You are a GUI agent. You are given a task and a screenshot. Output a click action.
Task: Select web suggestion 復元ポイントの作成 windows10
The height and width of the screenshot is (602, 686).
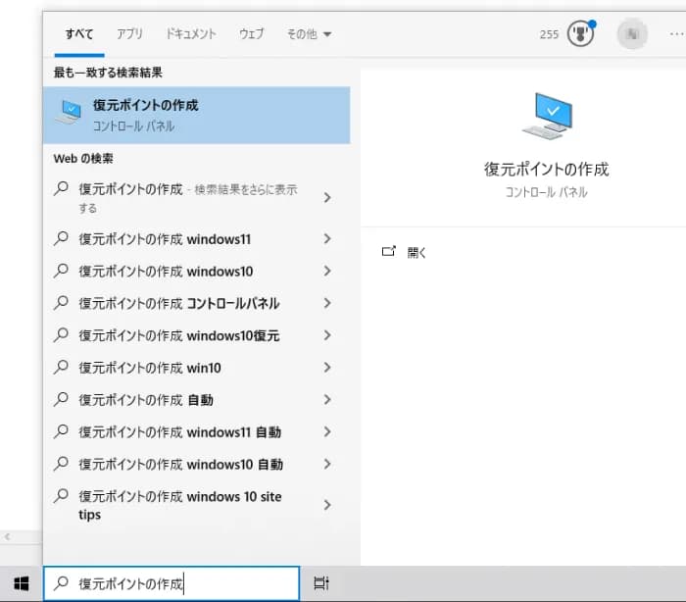point(196,271)
